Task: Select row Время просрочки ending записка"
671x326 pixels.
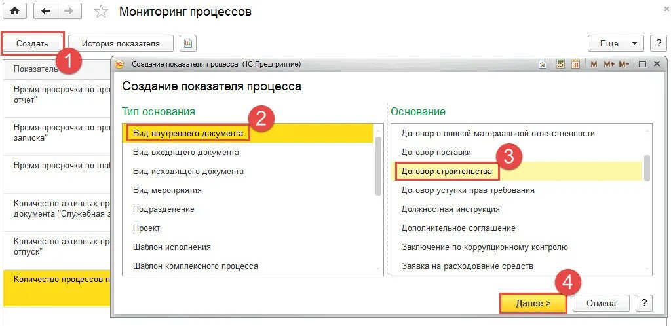Action: pyautogui.click(x=58, y=136)
